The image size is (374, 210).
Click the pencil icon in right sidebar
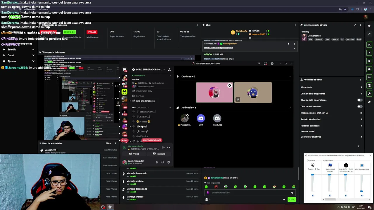369,34
